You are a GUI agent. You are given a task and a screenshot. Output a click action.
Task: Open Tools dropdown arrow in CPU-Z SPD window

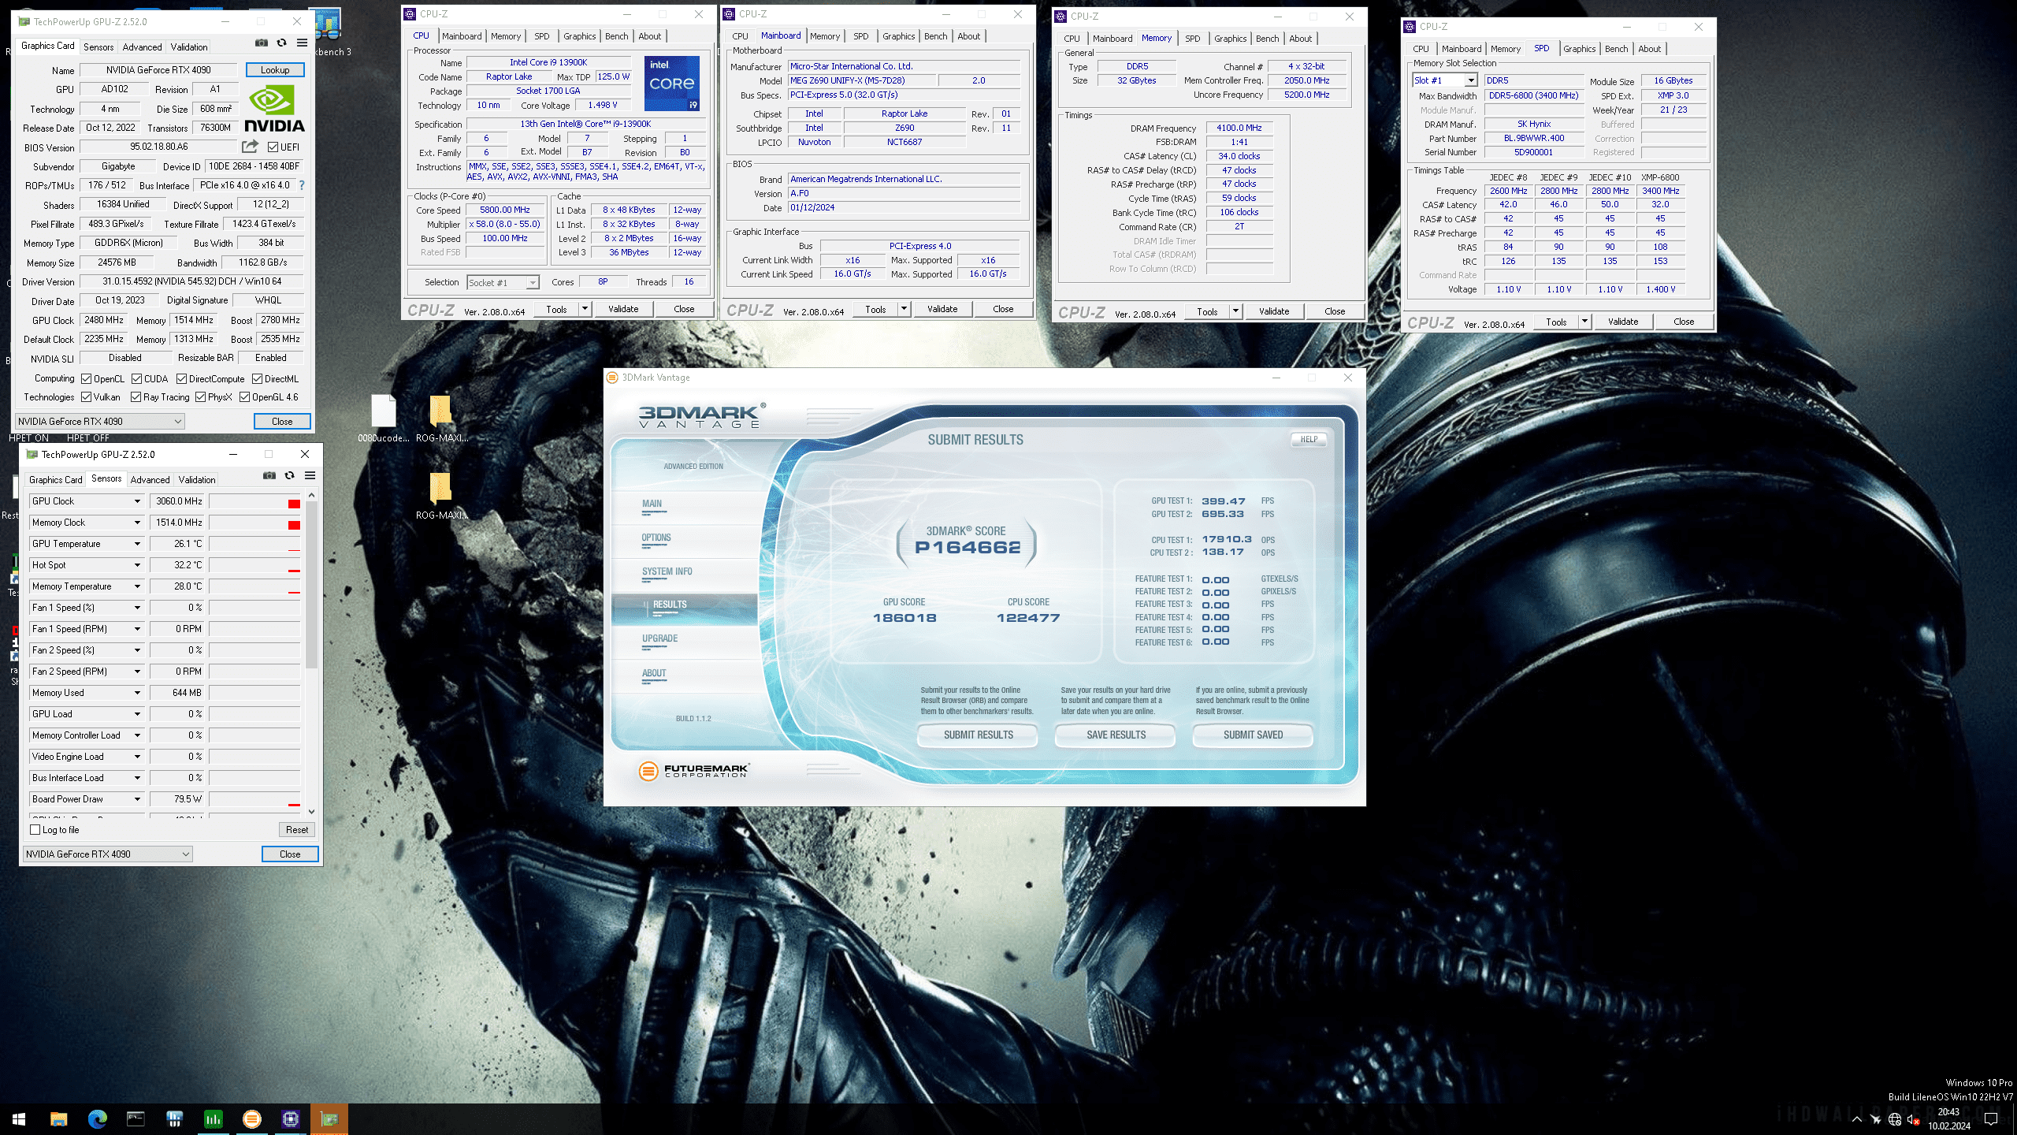click(1584, 322)
